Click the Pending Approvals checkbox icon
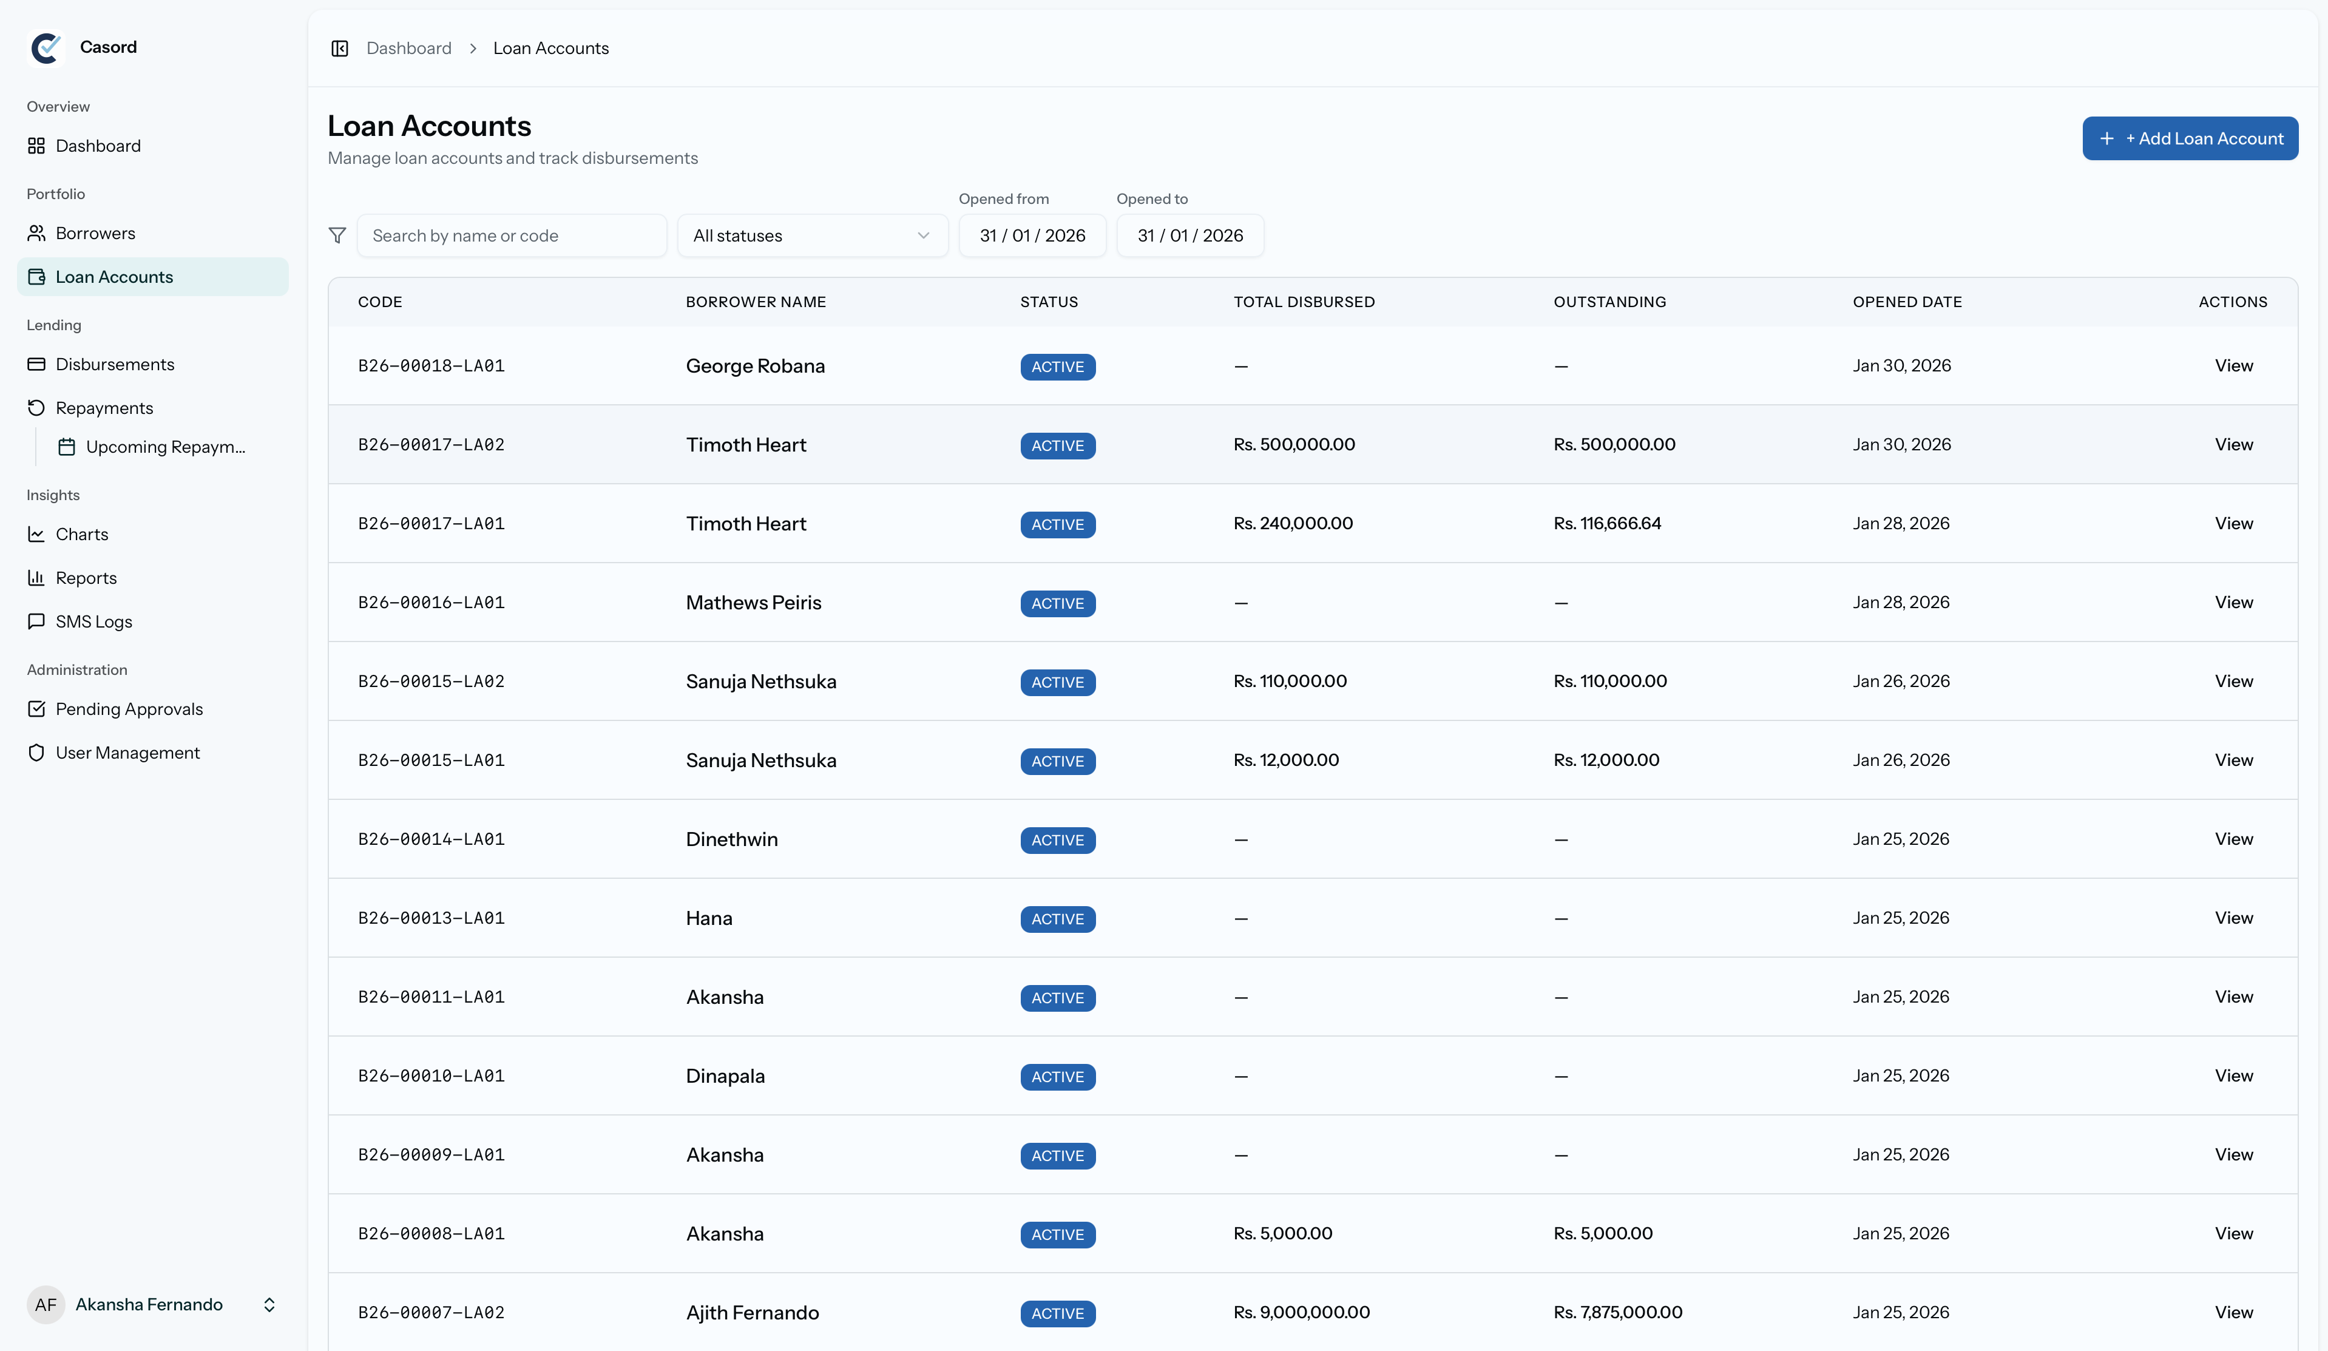The image size is (2328, 1351). (x=36, y=709)
